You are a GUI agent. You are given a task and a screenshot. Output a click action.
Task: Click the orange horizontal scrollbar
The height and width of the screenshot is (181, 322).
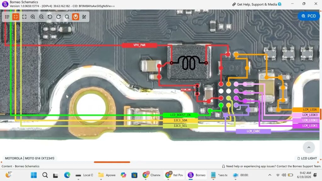point(112,162)
